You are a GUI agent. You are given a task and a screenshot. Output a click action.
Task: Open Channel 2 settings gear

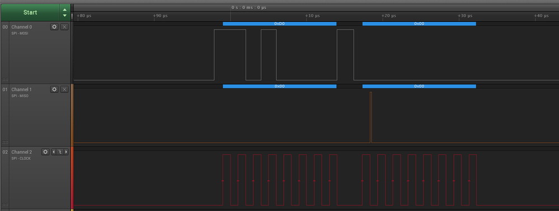coord(46,152)
